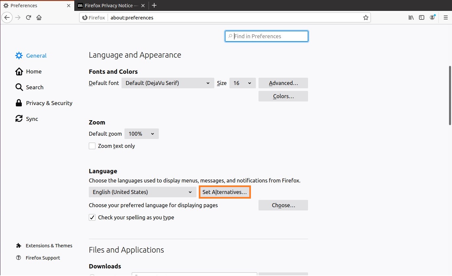Expand the Default font dropdown

167,83
